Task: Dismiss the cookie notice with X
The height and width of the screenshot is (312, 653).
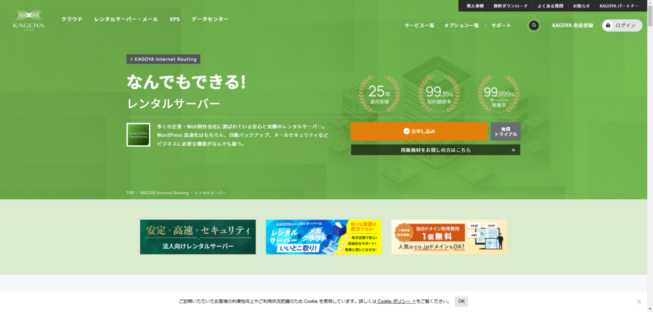Action: click(x=639, y=302)
